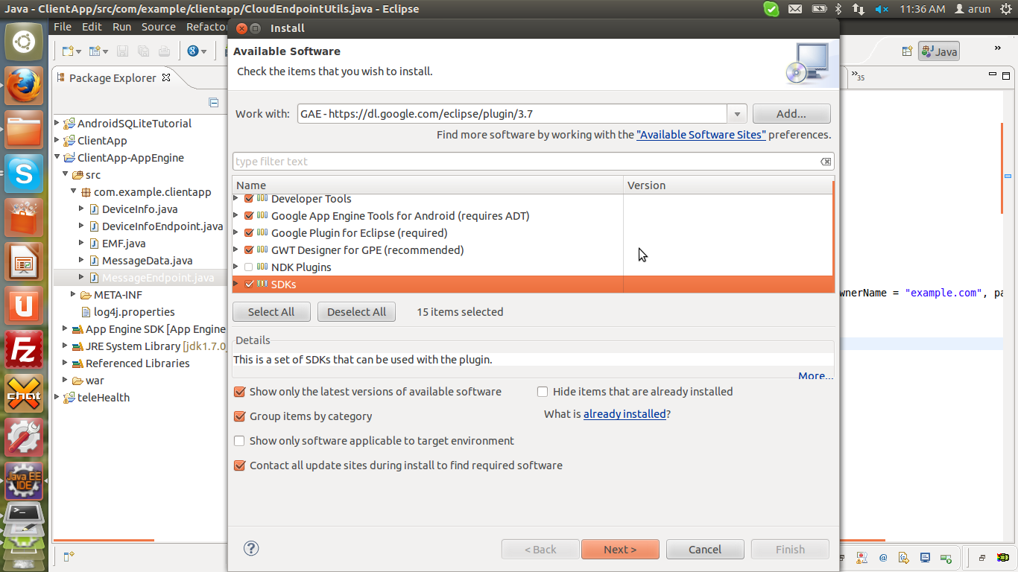Expand GWT Designer for GPE category
This screenshot has width=1018, height=572.
coord(237,250)
